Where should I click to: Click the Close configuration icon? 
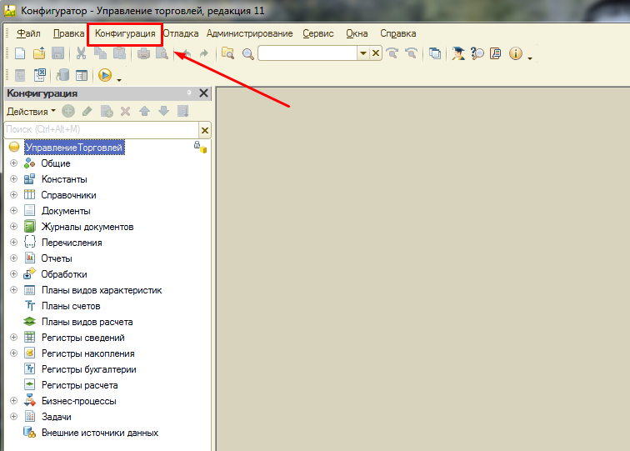[x=40, y=75]
